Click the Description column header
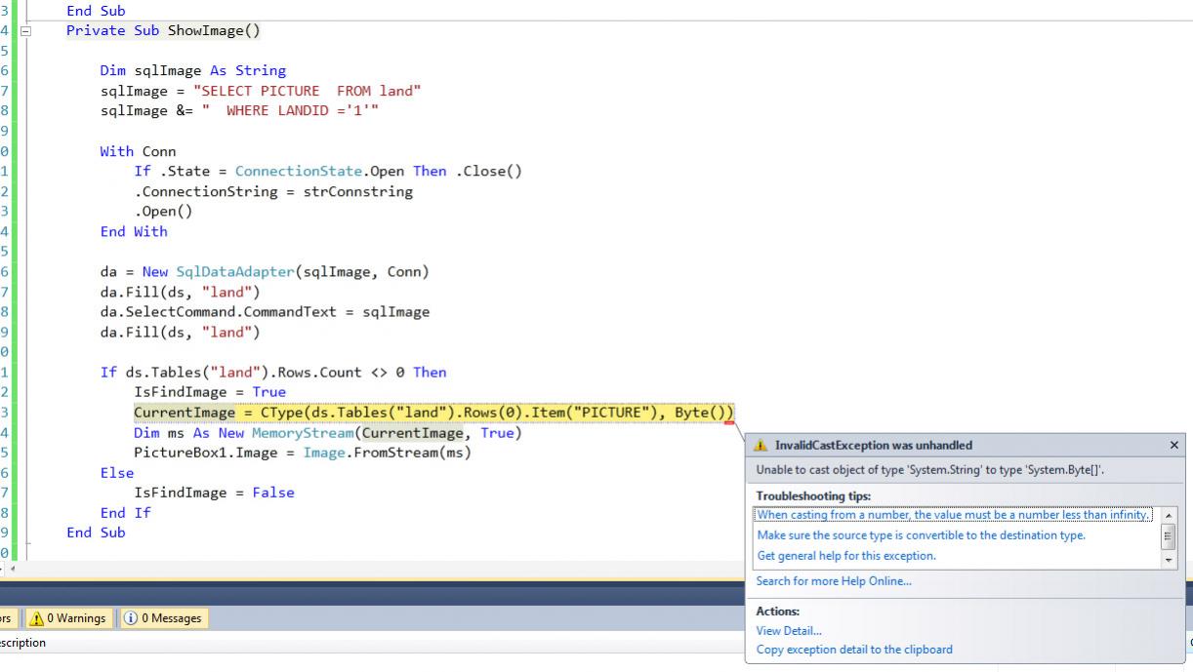 pyautogui.click(x=21, y=643)
